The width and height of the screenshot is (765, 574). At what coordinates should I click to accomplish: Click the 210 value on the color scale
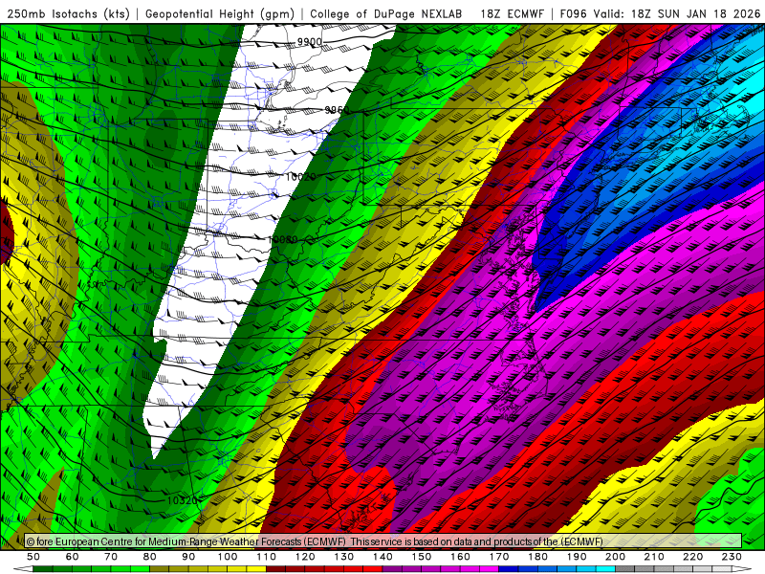[654, 557]
